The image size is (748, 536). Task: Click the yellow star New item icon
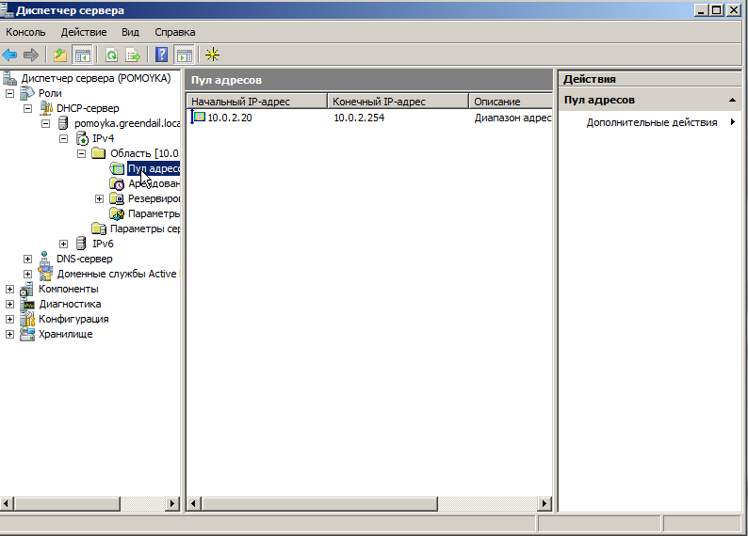(212, 55)
